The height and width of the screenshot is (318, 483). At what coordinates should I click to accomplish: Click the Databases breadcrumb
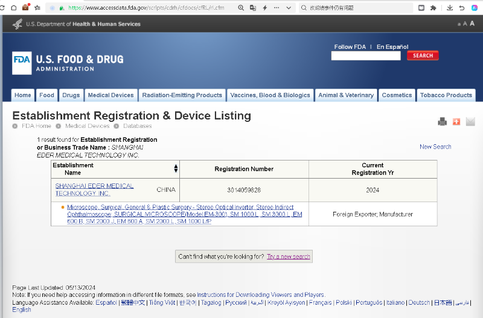(138, 126)
